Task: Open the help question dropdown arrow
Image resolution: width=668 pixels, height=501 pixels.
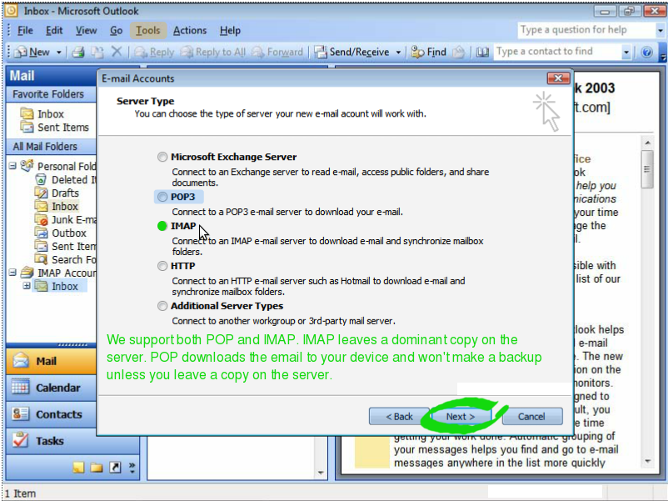Action: (660, 31)
